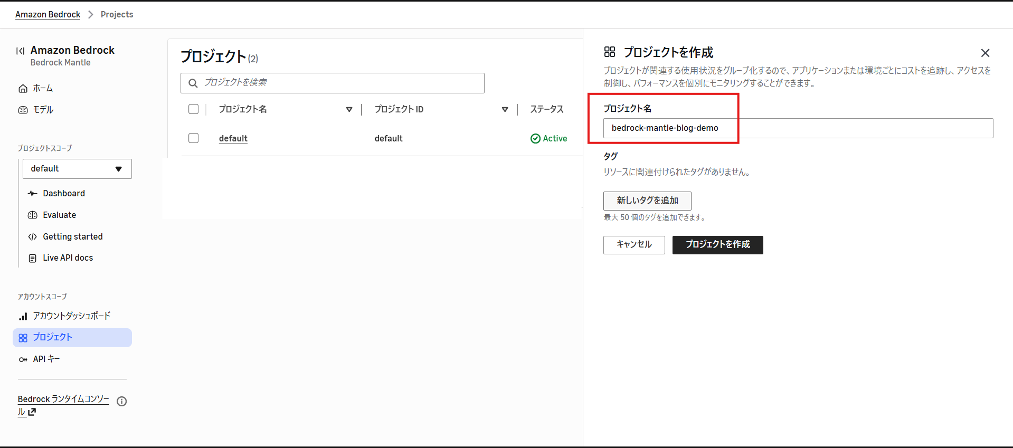Open API キー page
The image size is (1013, 448).
point(46,359)
